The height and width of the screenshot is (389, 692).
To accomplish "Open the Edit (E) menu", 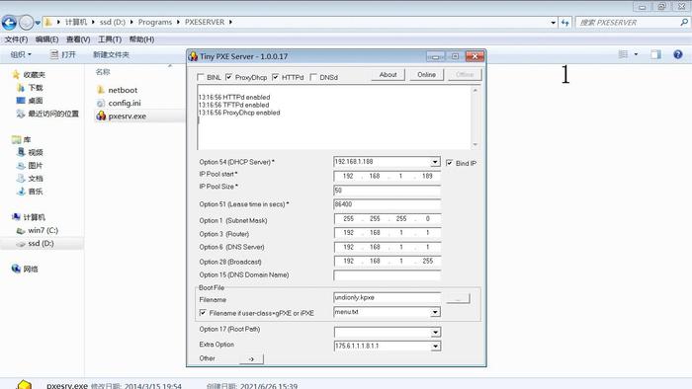I will [x=46, y=39].
